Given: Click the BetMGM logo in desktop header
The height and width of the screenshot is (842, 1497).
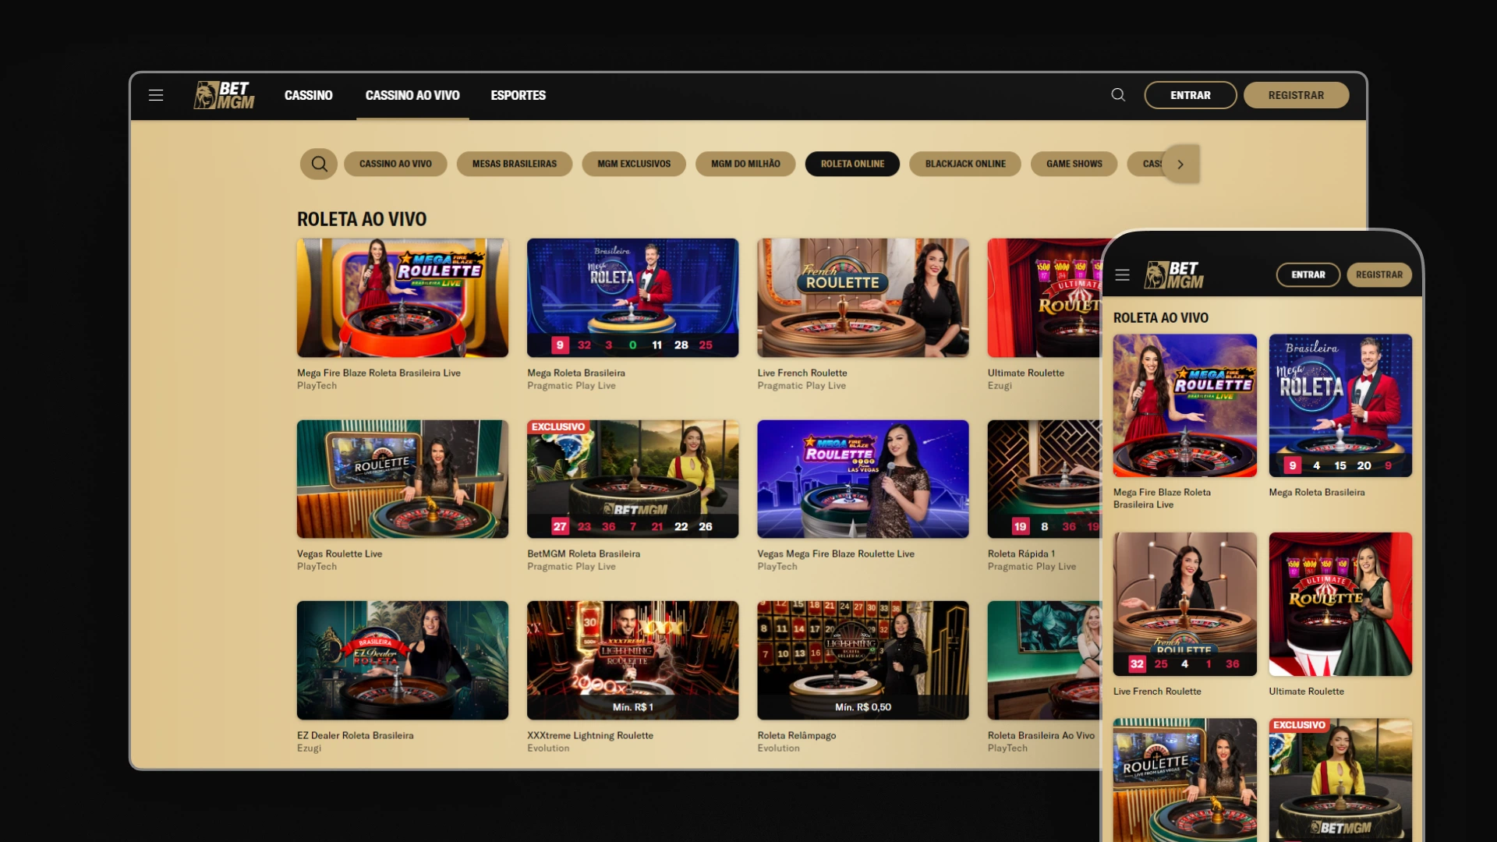Looking at the screenshot, I should [224, 95].
